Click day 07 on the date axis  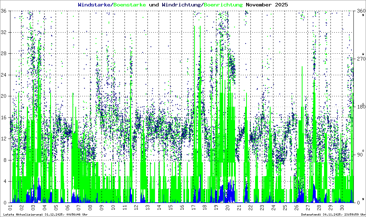pyautogui.click(x=79, y=207)
